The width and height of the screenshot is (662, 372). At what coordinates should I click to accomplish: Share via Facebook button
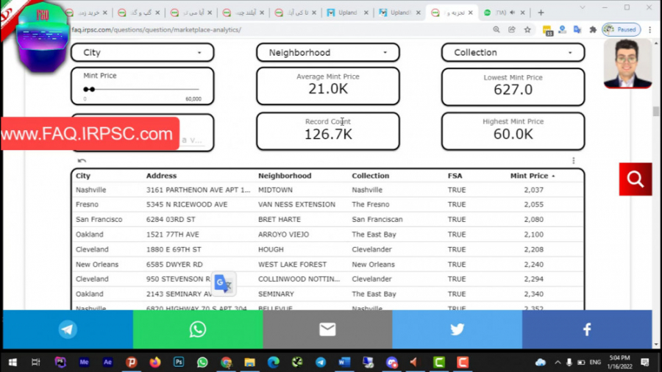click(587, 329)
